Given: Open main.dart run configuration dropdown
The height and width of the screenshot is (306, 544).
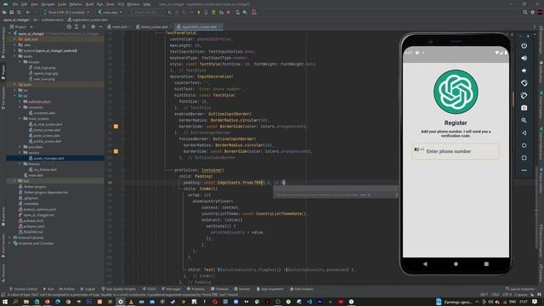Looking at the screenshot, I should [110, 12].
